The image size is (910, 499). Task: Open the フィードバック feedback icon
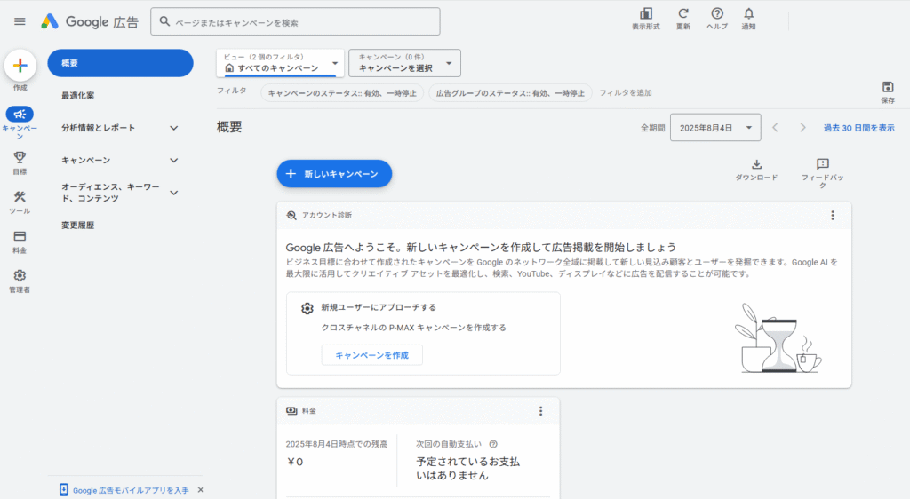click(822, 164)
